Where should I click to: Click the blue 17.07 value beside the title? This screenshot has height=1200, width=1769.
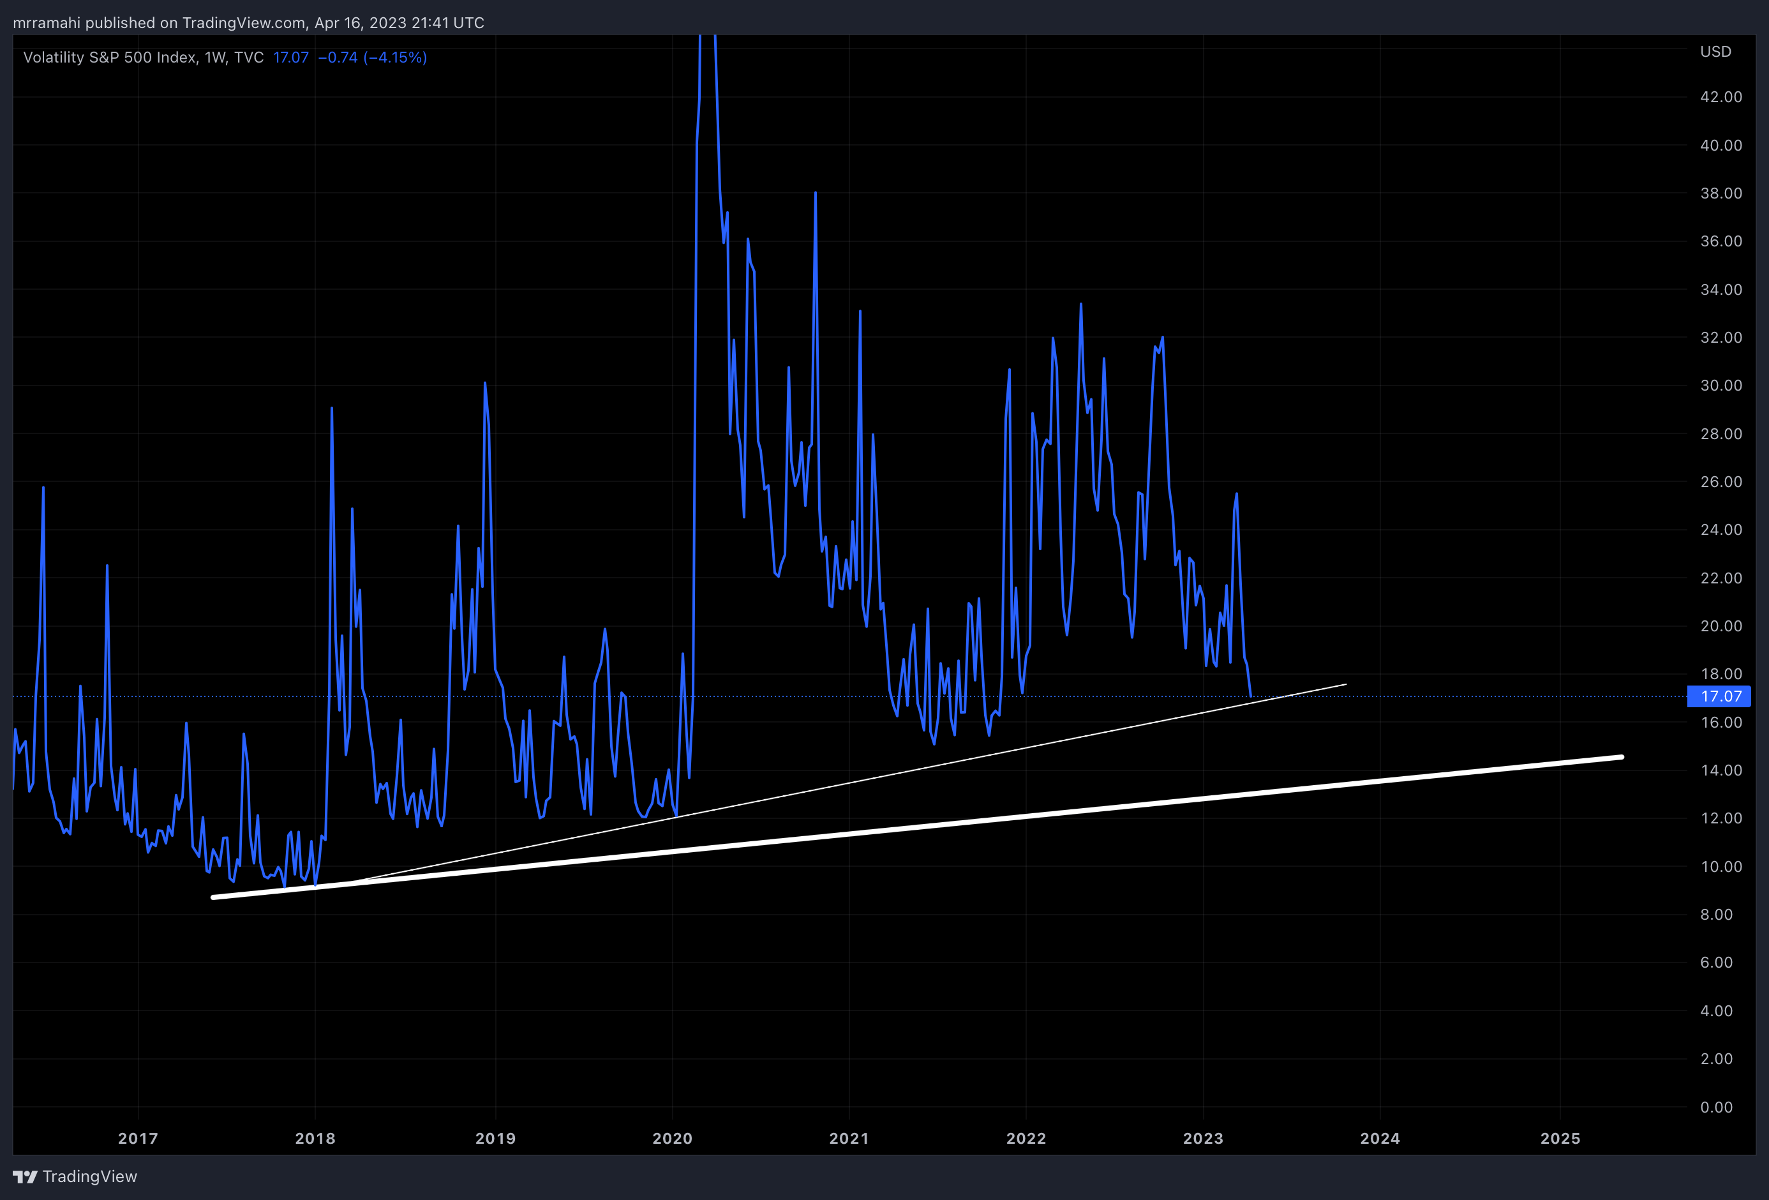(x=291, y=57)
